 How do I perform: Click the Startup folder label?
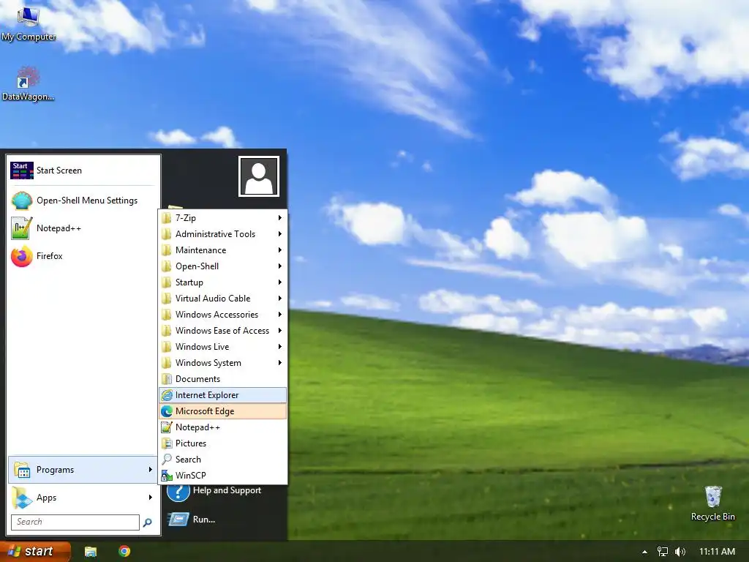point(189,282)
